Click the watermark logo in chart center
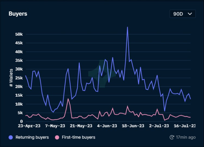This screenshot has width=204, height=147. (97, 76)
